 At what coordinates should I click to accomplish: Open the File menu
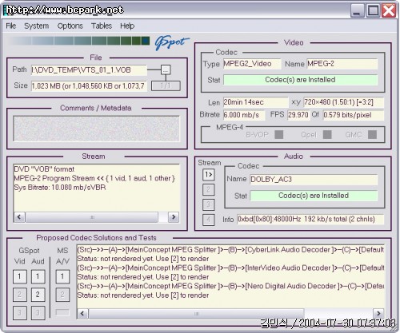click(x=11, y=26)
